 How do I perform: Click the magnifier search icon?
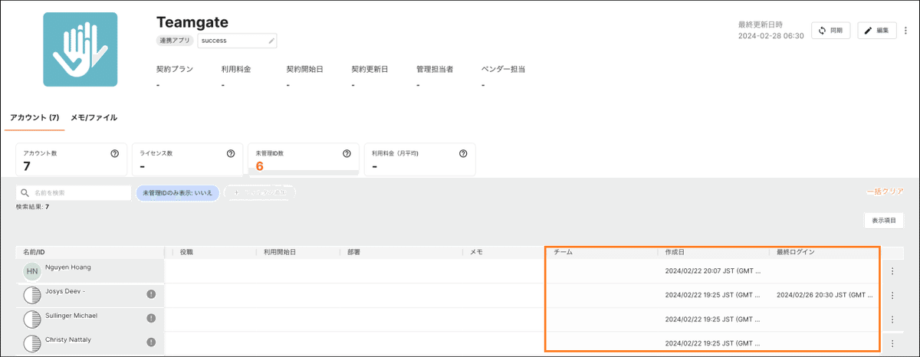click(25, 193)
